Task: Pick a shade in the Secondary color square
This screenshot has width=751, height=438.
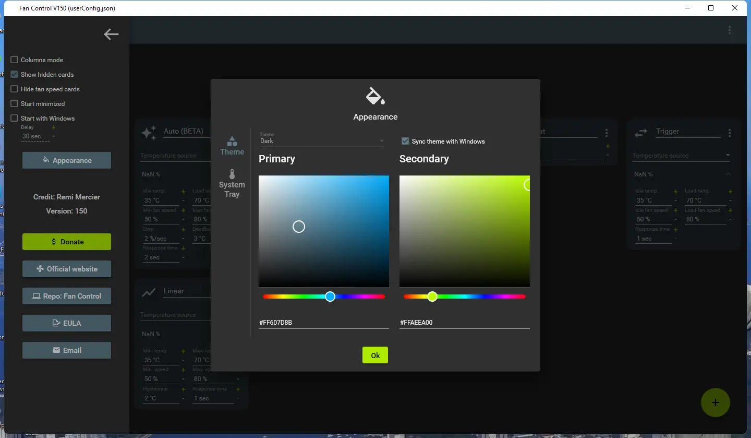Action: pyautogui.click(x=465, y=231)
